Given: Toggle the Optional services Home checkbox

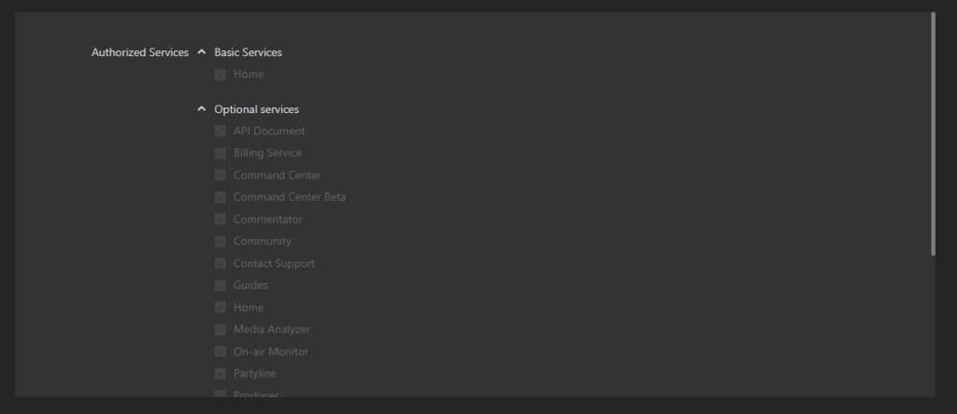Looking at the screenshot, I should 221,307.
